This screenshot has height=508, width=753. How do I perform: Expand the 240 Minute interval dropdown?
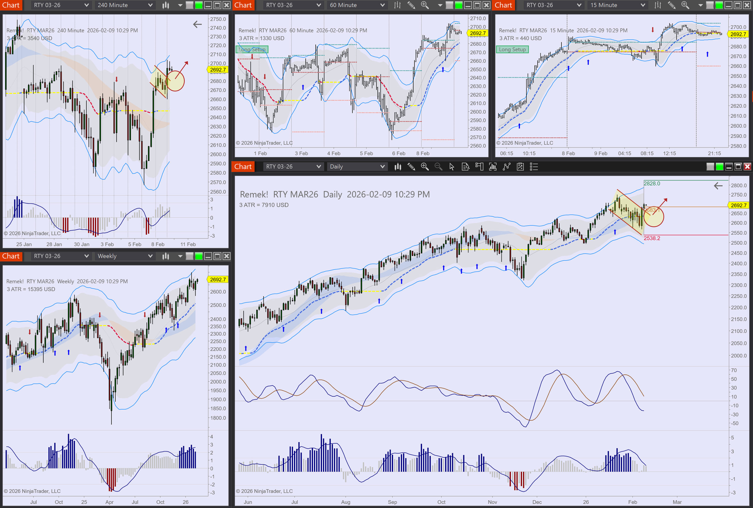point(125,5)
